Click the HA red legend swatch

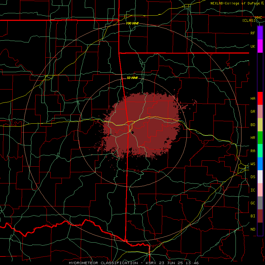coord(260,98)
